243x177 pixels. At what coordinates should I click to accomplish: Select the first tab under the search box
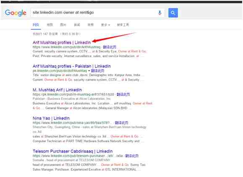point(36,25)
